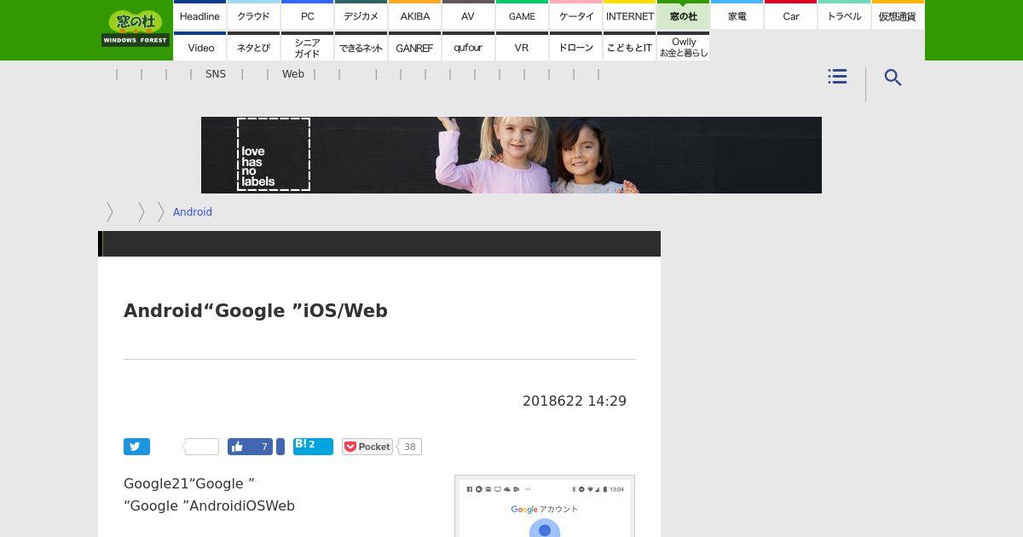Open the ネタとぴ tab

[x=253, y=47]
